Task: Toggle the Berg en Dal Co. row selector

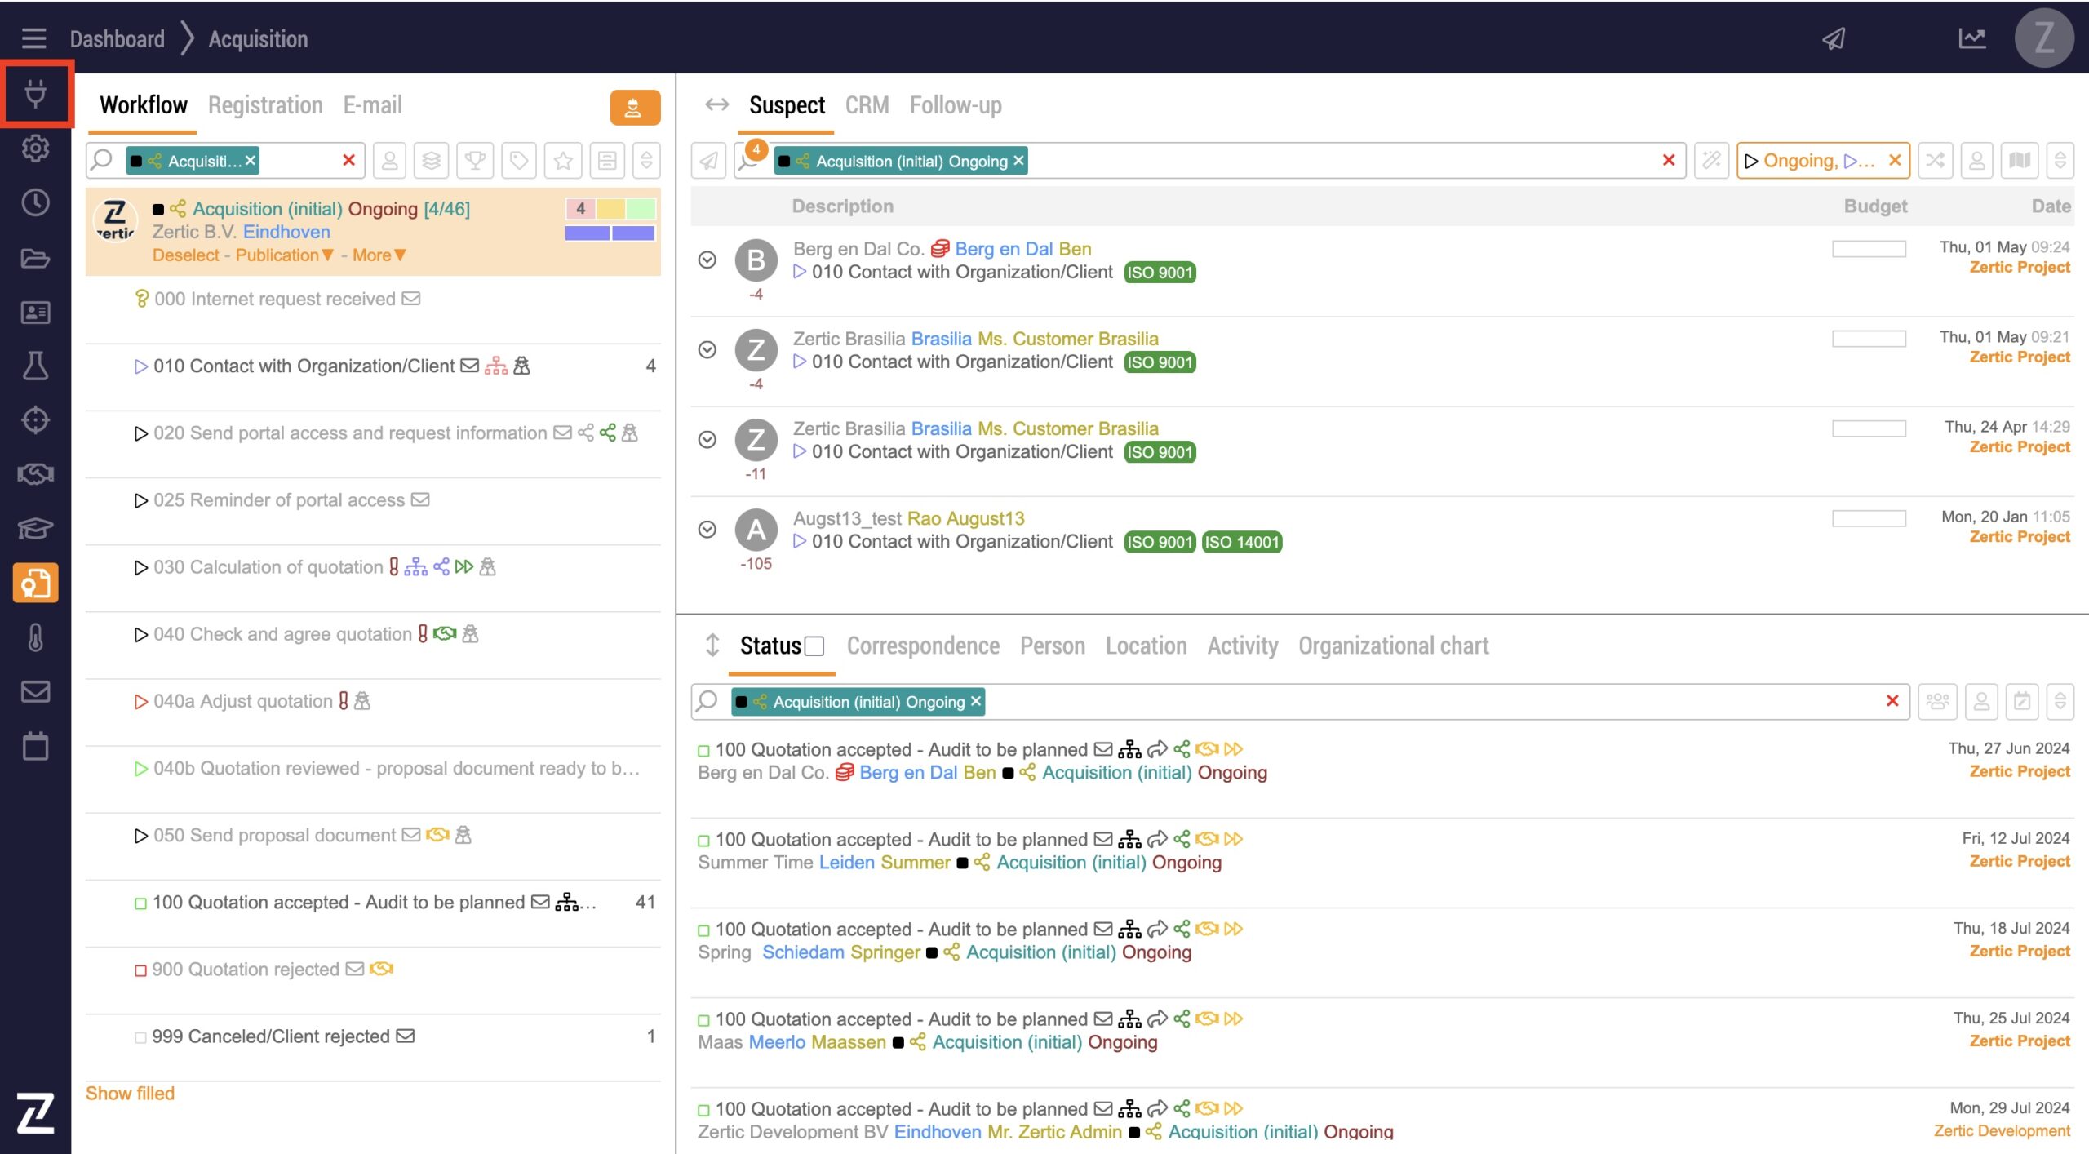Action: click(707, 260)
